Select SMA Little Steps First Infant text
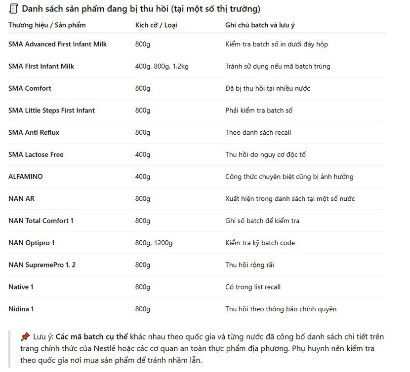This screenshot has height=372, width=410. 51,111
